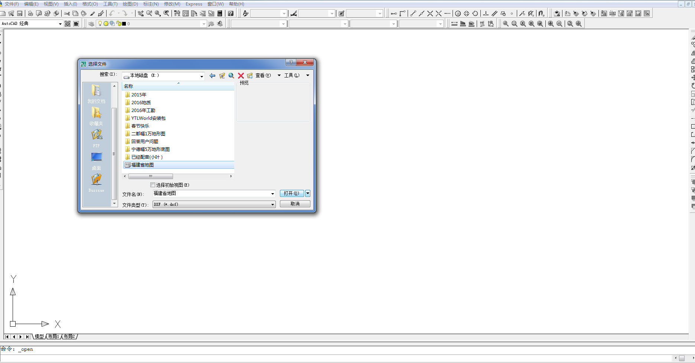This screenshot has width=695, height=363.
Task: Click the 打开(O) button
Action: coord(292,193)
